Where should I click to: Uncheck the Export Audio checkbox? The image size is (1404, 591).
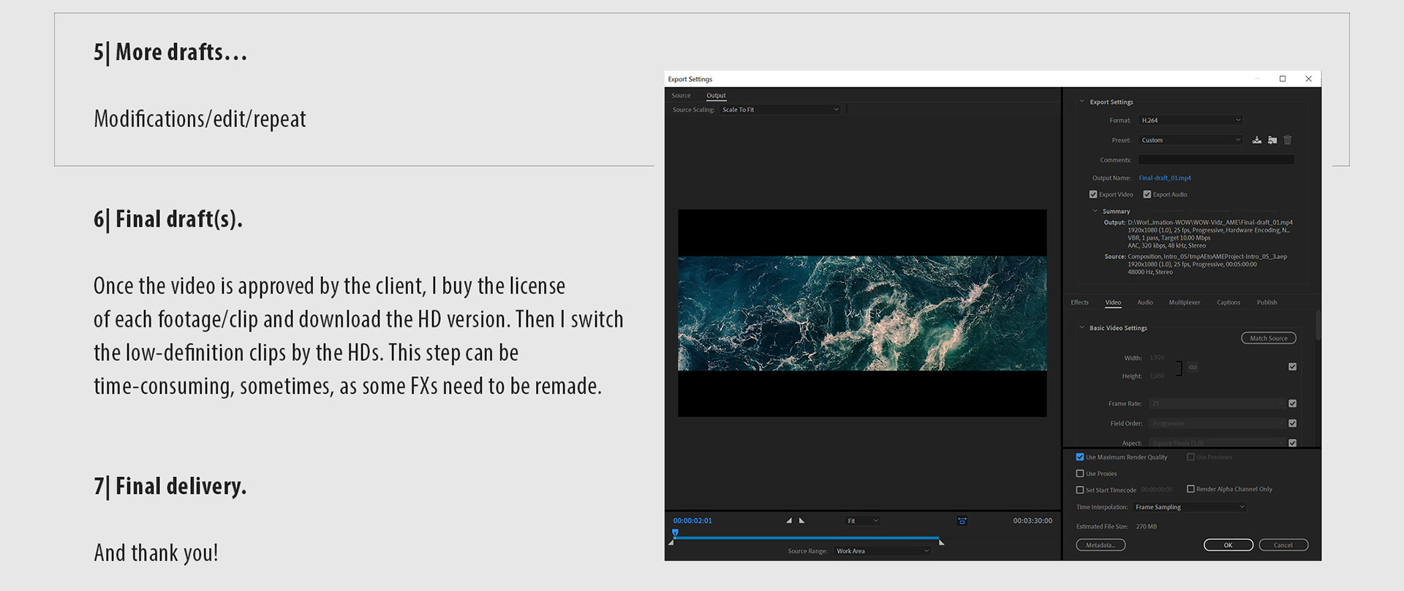coord(1147,194)
